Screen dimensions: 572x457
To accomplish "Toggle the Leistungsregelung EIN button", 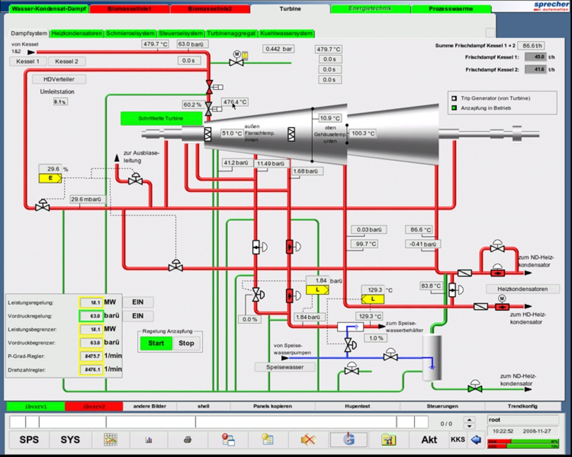I will [x=138, y=302].
